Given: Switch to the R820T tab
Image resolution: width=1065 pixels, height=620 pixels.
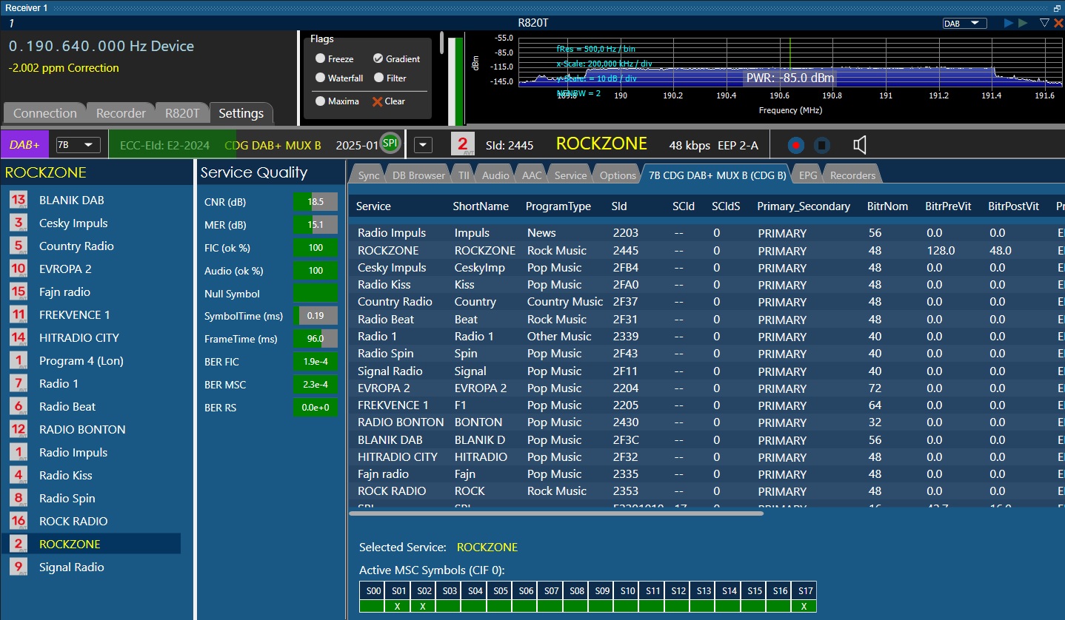Looking at the screenshot, I should point(182,113).
